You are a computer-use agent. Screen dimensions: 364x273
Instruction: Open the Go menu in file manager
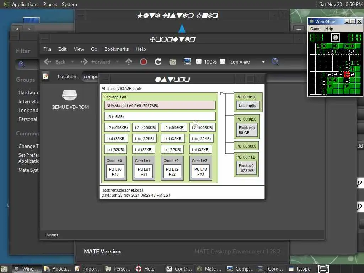[94, 49]
